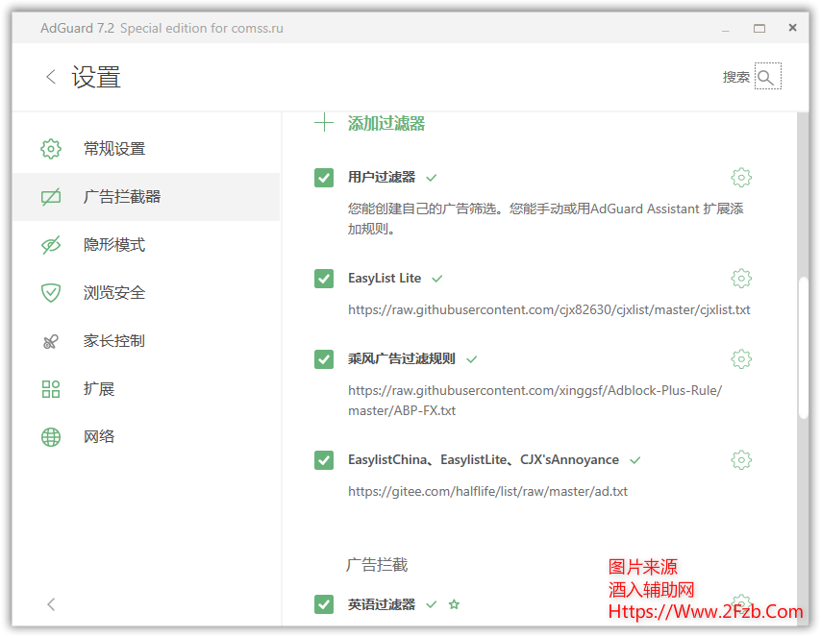Click the 常规设置 gear icon in sidebar
Screen dimensions: 821x638
[51, 149]
